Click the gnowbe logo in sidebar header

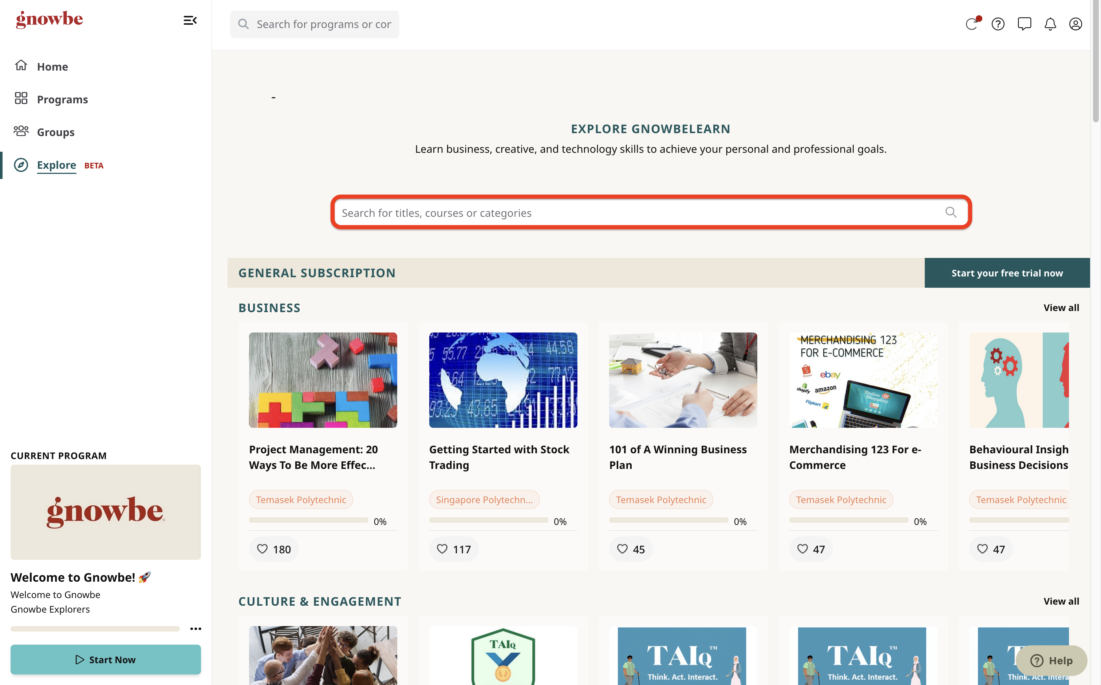(50, 20)
